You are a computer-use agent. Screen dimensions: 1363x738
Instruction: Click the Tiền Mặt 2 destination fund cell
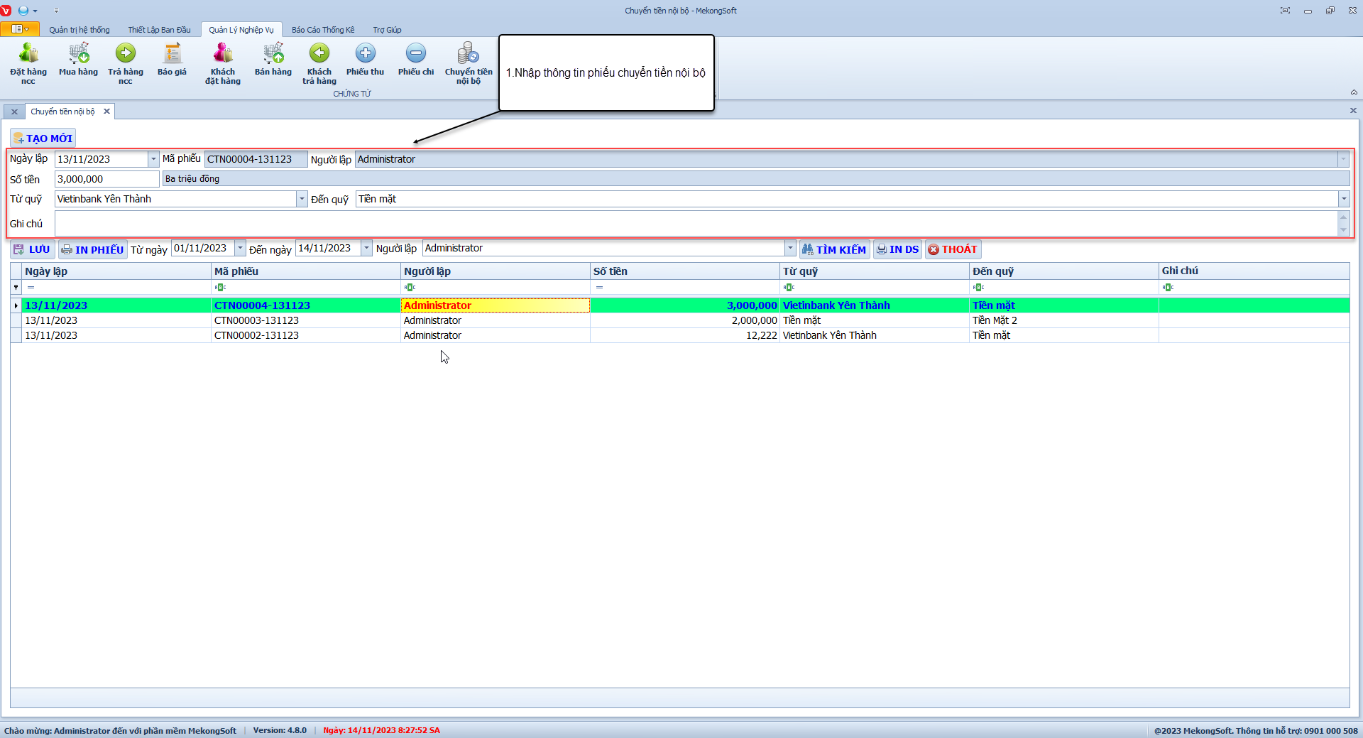pos(1064,320)
